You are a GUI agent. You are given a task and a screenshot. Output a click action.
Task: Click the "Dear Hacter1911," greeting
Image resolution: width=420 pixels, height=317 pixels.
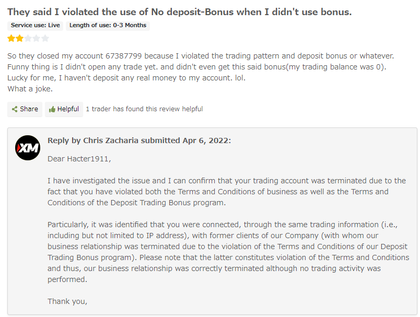79,158
